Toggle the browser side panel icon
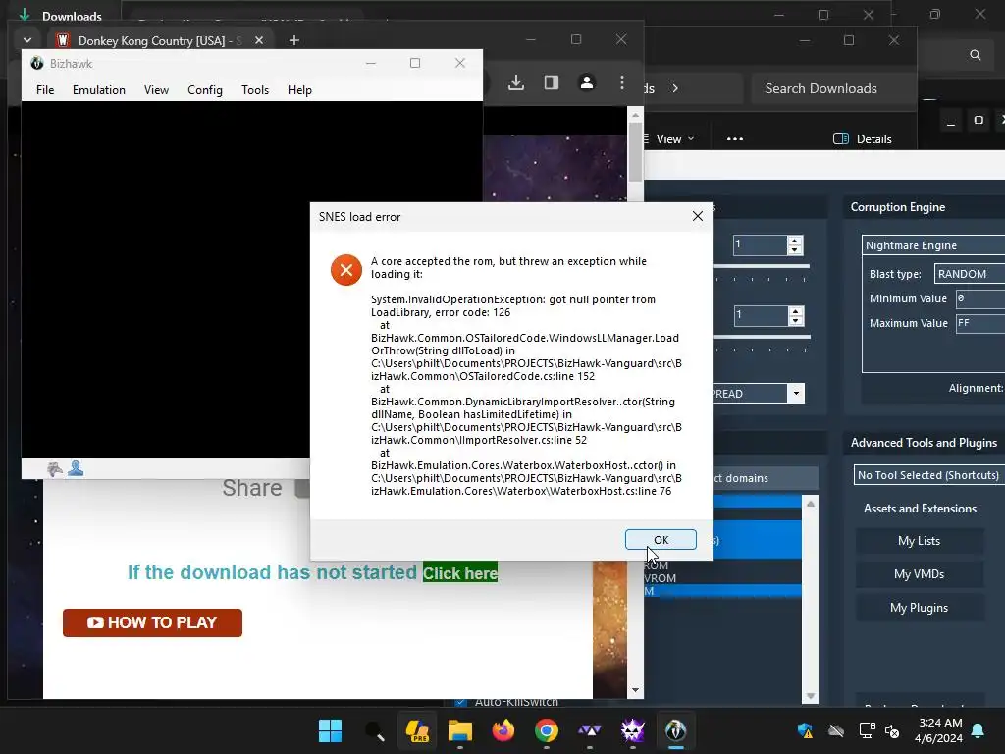1005x754 pixels. click(x=552, y=82)
